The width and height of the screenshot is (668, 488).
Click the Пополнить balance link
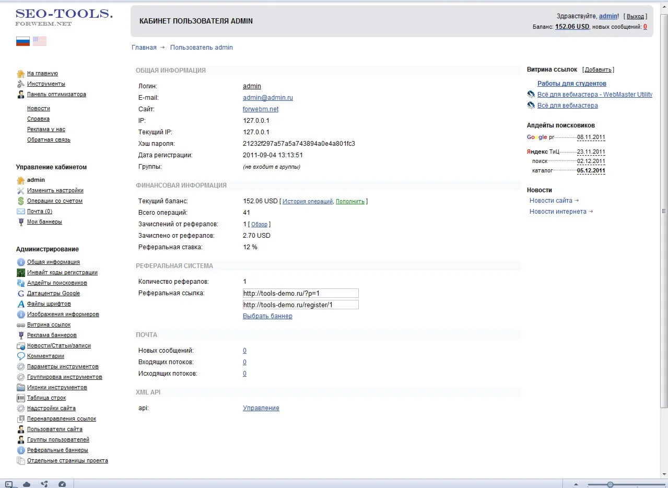pyautogui.click(x=350, y=202)
